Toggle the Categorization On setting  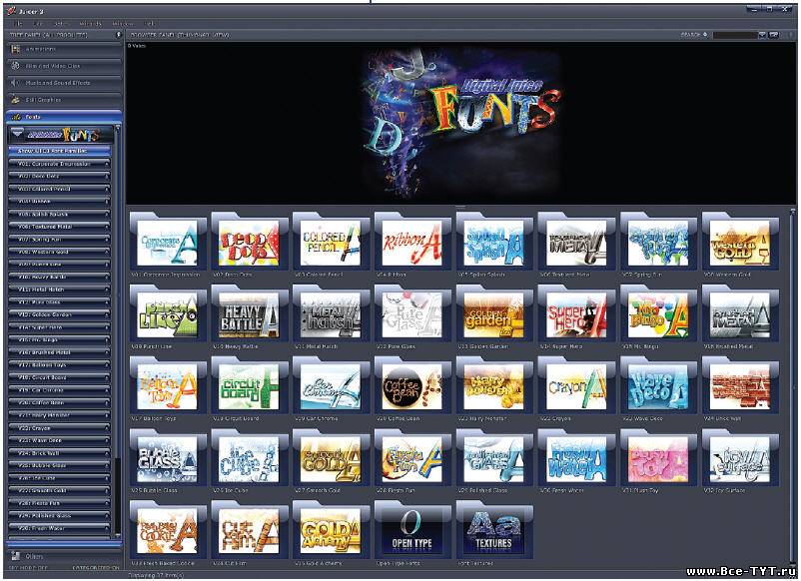96,567
